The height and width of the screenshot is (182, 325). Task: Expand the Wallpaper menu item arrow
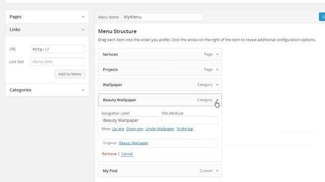click(x=217, y=85)
